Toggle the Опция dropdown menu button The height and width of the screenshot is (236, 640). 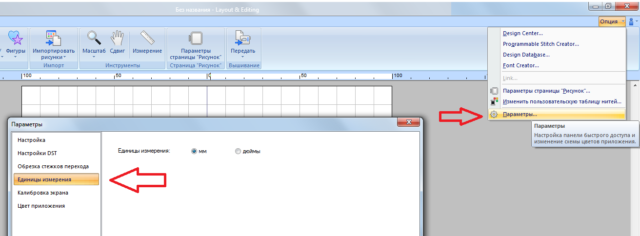pos(612,21)
